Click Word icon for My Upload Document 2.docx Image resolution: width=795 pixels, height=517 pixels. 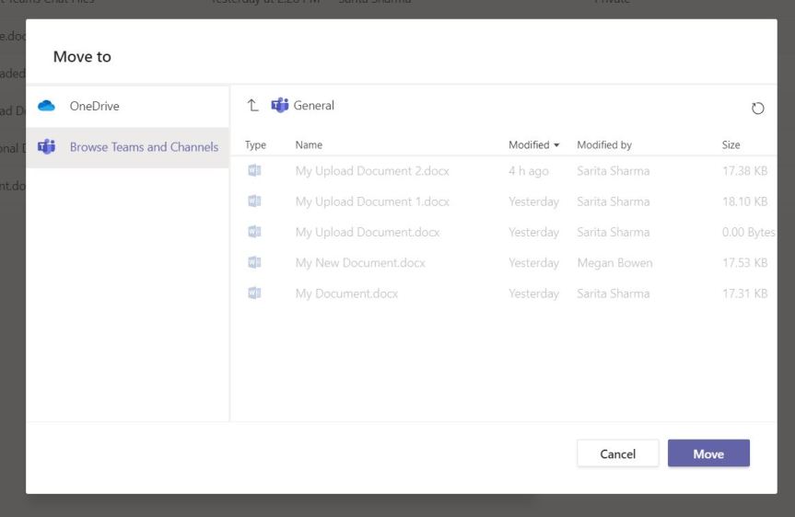[255, 171]
